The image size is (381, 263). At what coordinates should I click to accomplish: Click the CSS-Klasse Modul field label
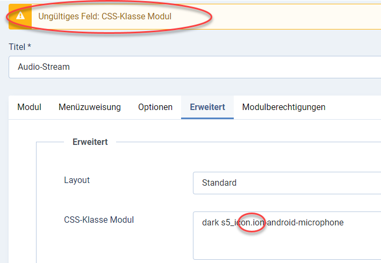pyautogui.click(x=99, y=220)
